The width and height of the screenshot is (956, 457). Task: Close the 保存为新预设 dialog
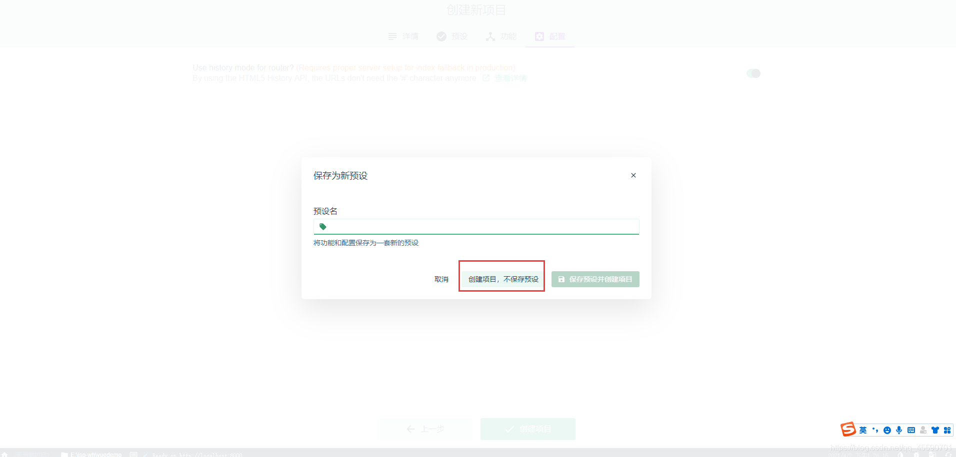click(x=633, y=175)
